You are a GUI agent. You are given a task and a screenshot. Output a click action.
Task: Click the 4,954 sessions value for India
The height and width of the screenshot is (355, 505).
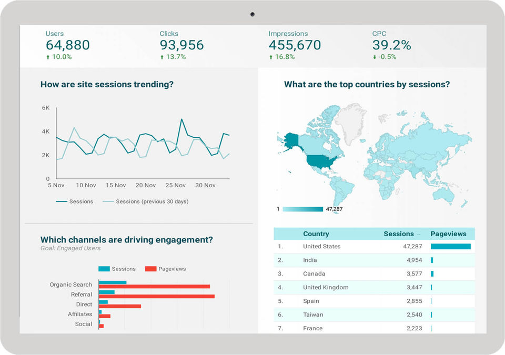[x=414, y=260]
